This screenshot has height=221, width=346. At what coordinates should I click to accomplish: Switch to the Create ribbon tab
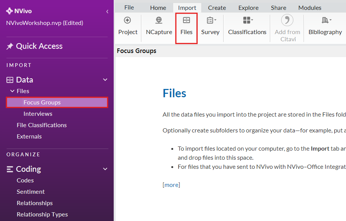tap(217, 8)
